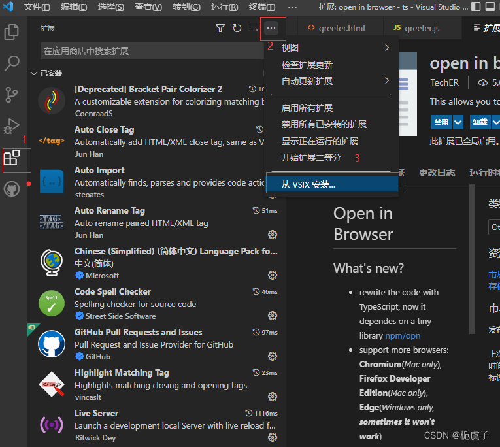Open gear for Highlight Matching Tag

273,397
